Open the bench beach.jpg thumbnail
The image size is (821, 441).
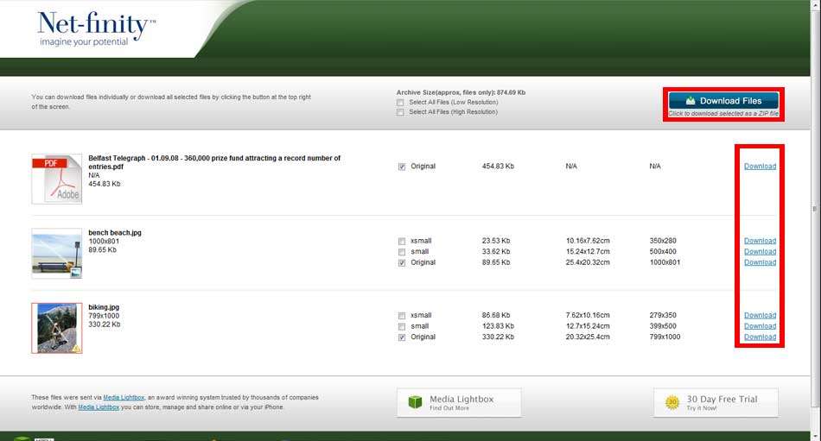pos(56,253)
